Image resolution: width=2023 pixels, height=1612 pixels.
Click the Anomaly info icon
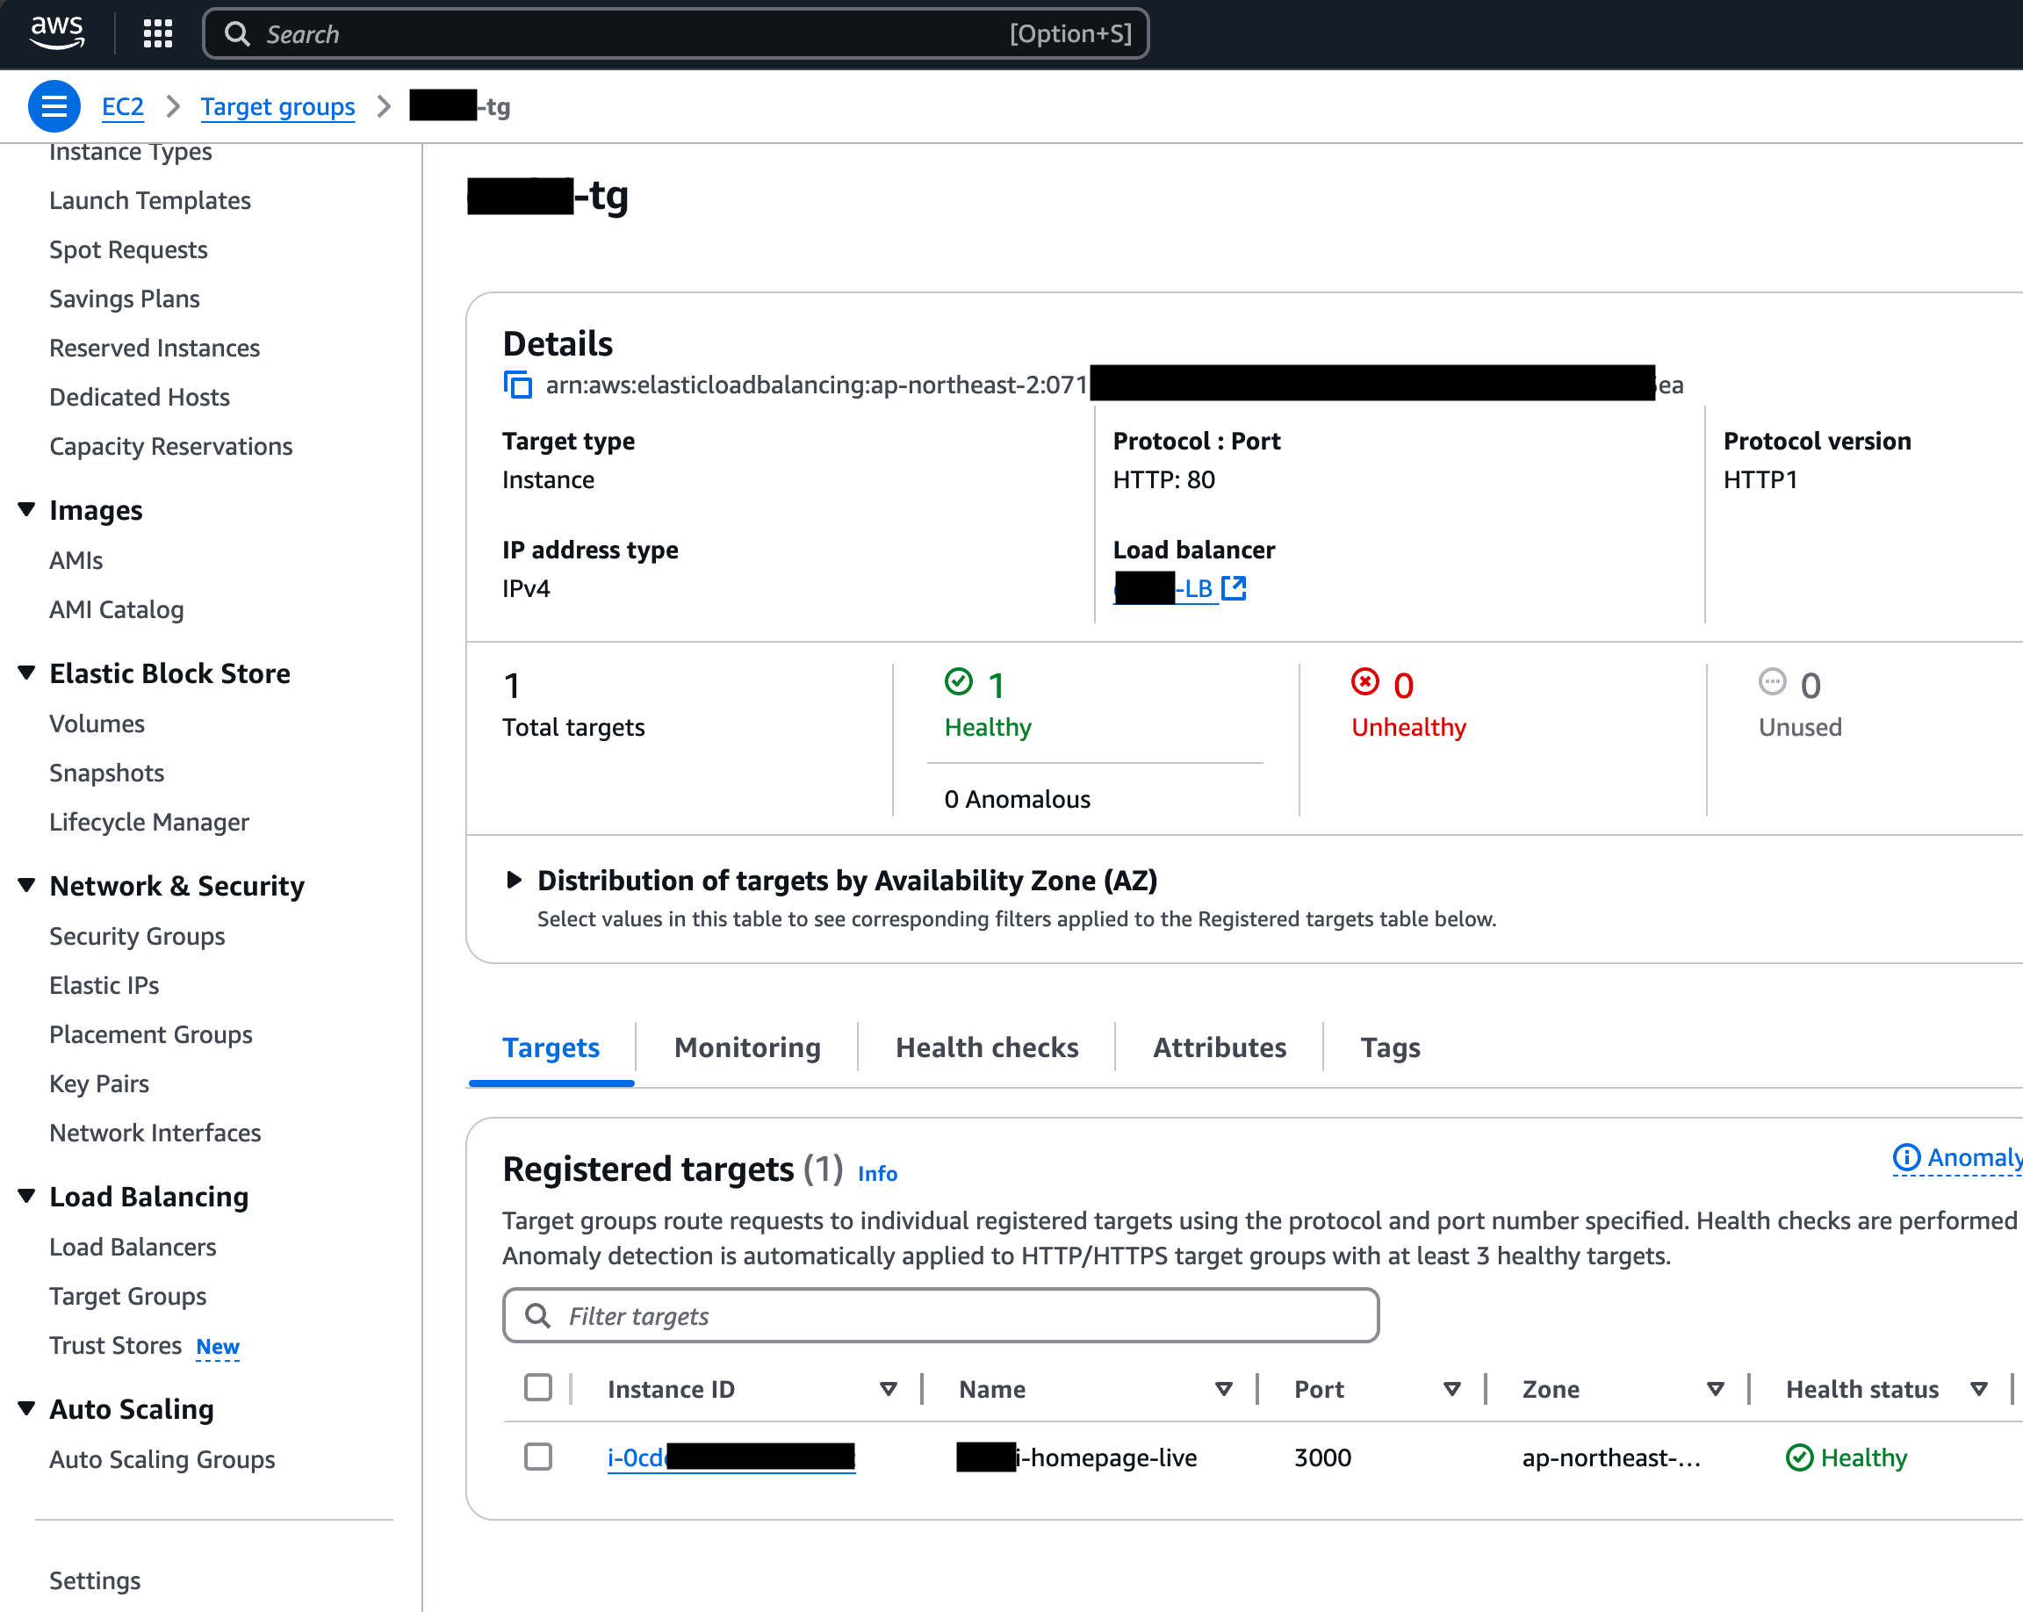pos(1904,1158)
